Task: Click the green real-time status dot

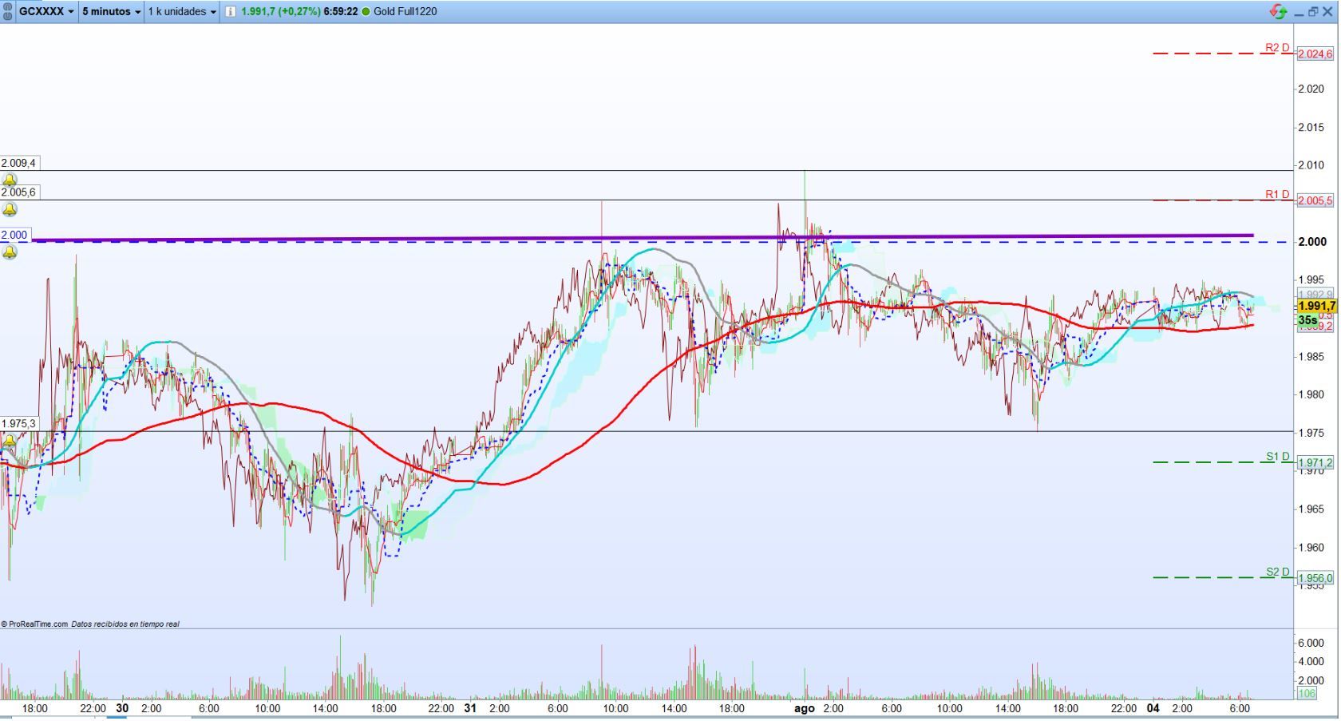Action: tap(366, 11)
